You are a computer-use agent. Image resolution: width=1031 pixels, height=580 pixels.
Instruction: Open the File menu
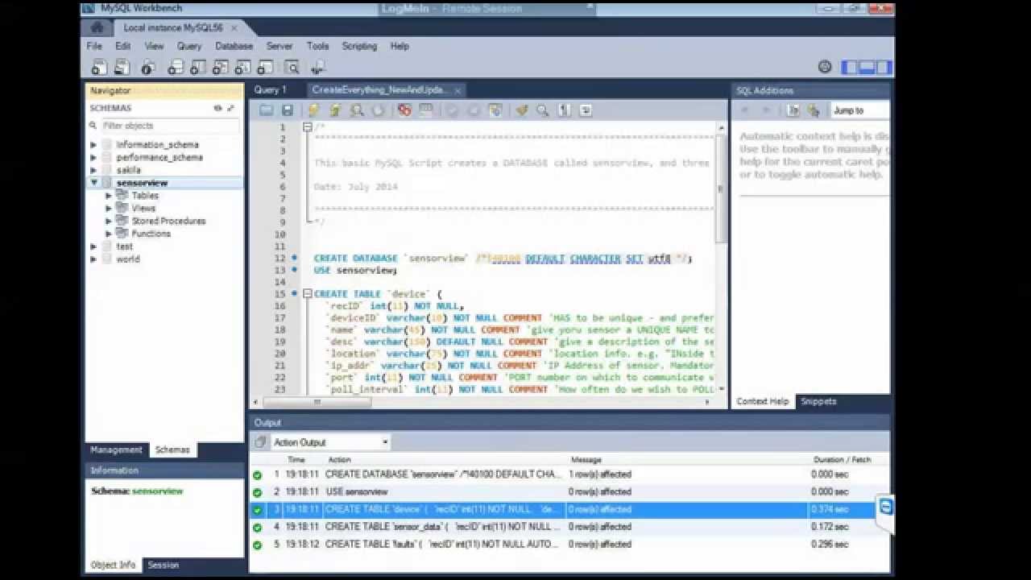coord(94,47)
